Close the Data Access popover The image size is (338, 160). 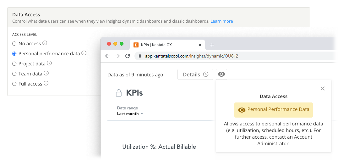click(x=323, y=88)
